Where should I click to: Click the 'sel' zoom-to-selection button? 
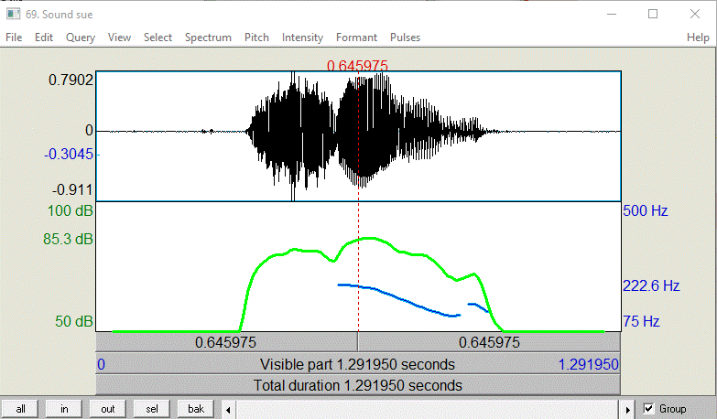(152, 409)
